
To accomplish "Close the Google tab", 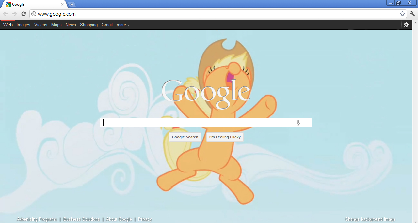I will [62, 4].
